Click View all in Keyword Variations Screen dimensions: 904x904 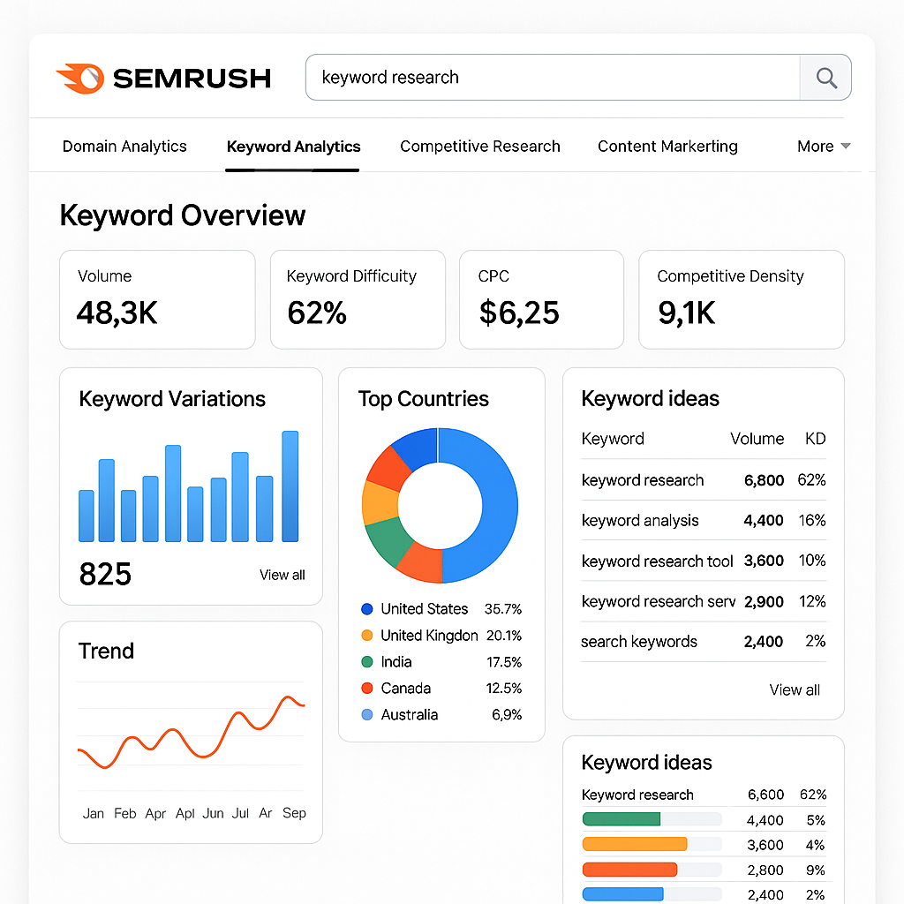pos(282,575)
